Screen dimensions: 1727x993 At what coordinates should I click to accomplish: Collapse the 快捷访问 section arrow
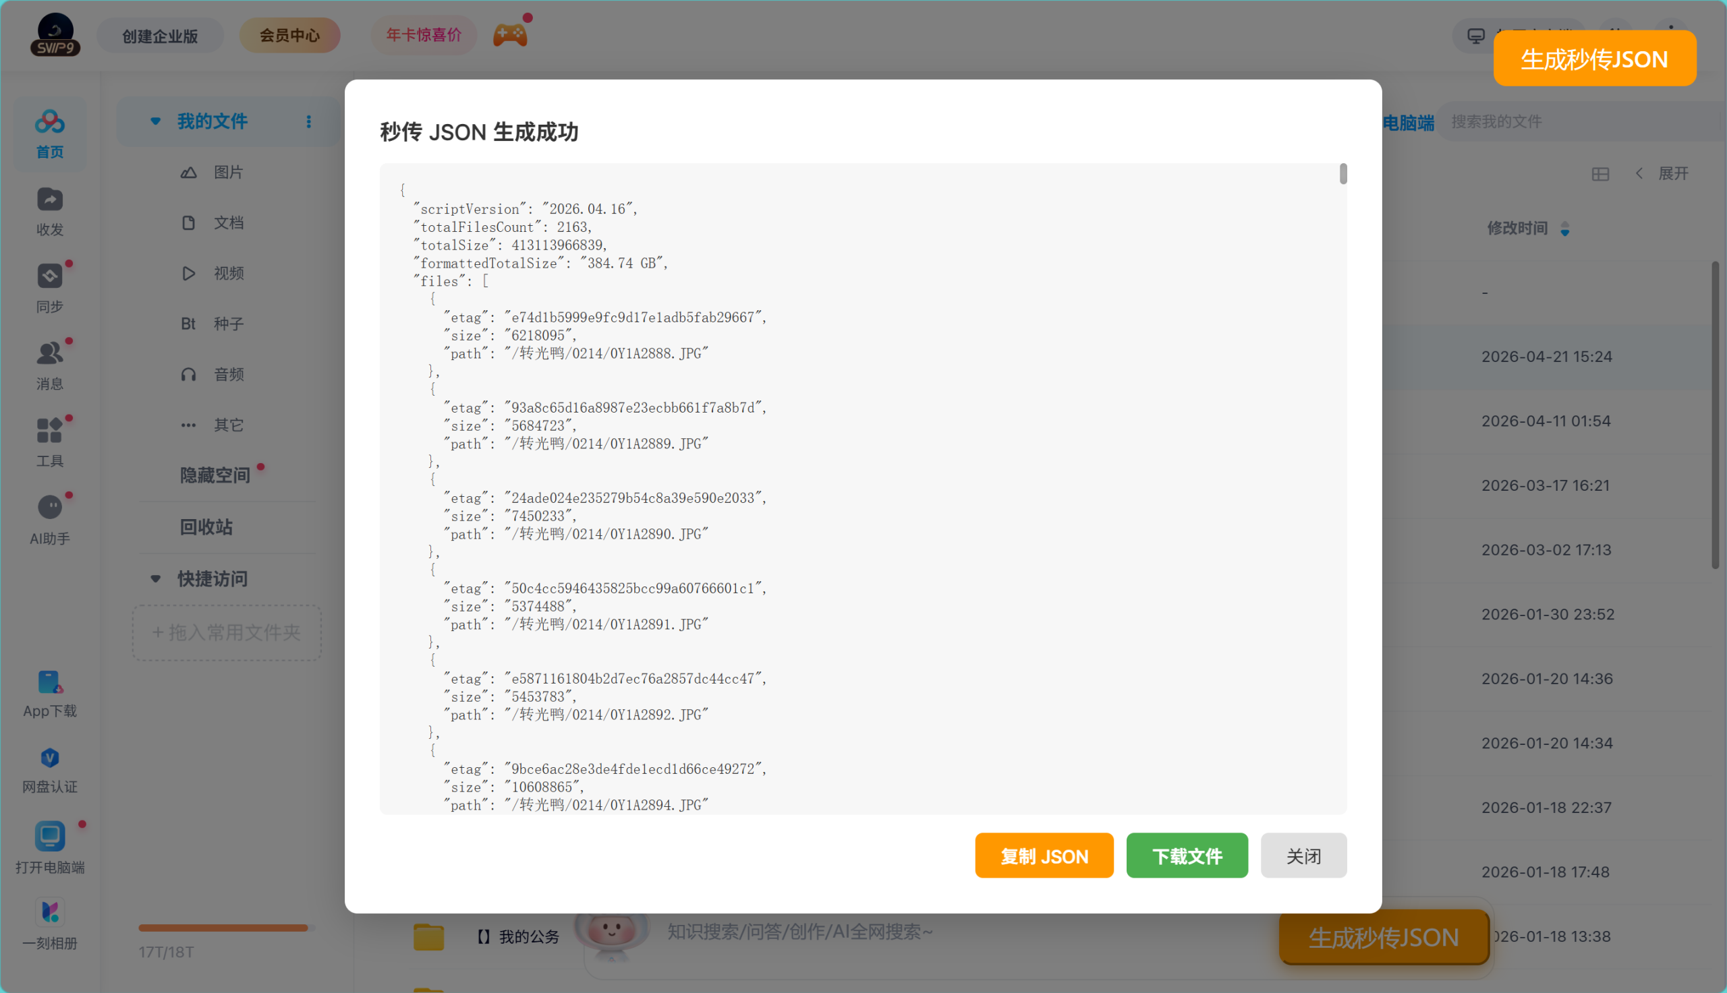[156, 579]
